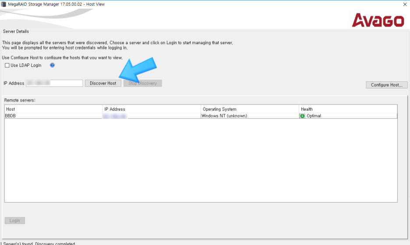Image resolution: width=410 pixels, height=245 pixels.
Task: Click the Login button
Action: 14,220
